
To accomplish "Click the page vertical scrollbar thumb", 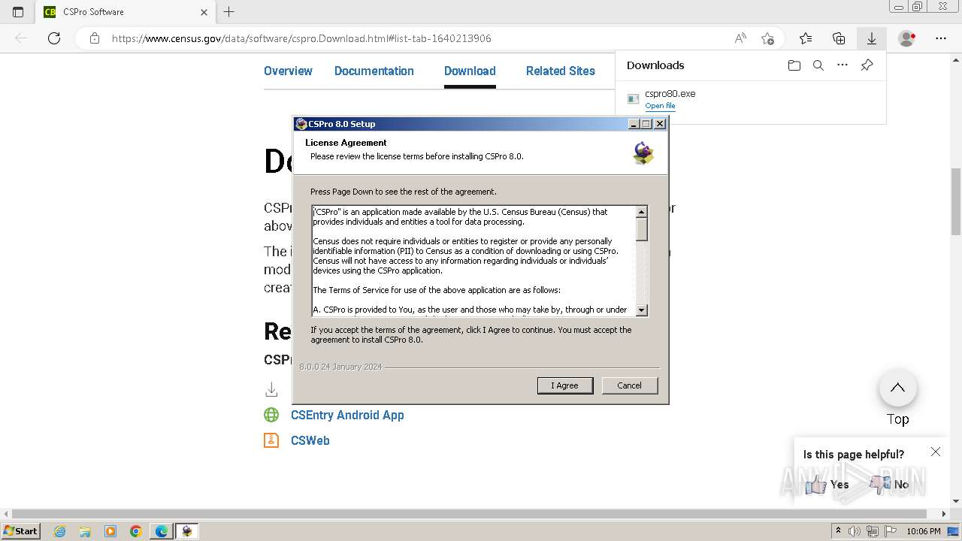I will 955,202.
